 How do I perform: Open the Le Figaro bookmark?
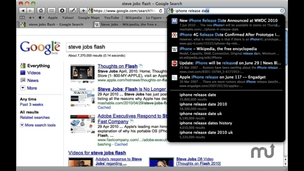pyautogui.click(x=155, y=17)
